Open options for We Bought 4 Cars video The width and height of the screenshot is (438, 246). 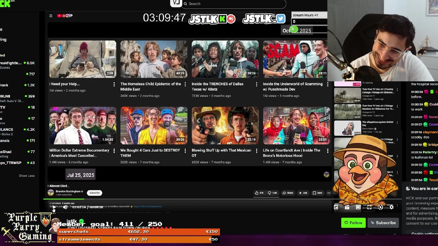185,150
